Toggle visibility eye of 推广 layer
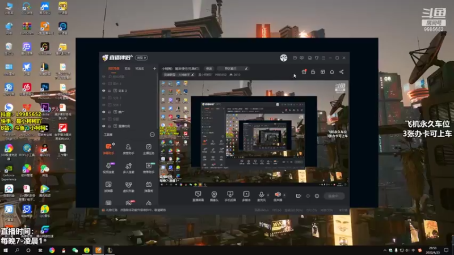This screenshot has width=454, height=255. pos(104,112)
